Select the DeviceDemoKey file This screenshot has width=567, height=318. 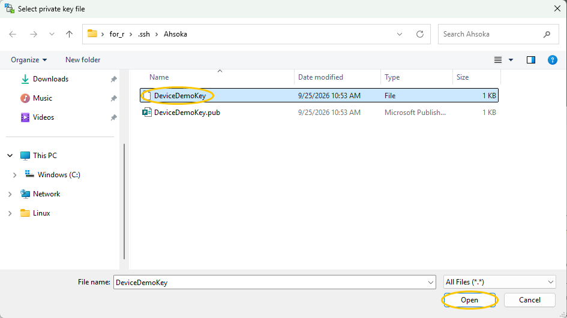(x=319, y=95)
